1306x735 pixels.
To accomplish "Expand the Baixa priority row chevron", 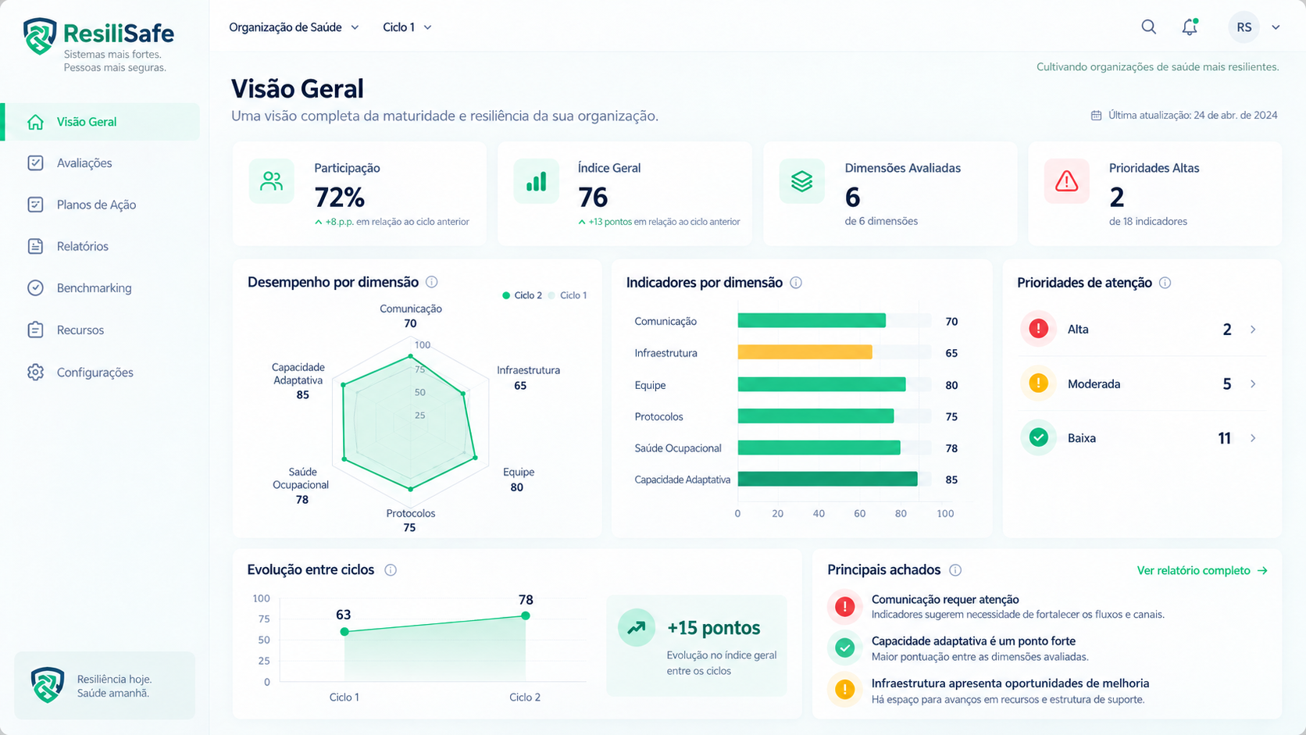I will tap(1253, 438).
